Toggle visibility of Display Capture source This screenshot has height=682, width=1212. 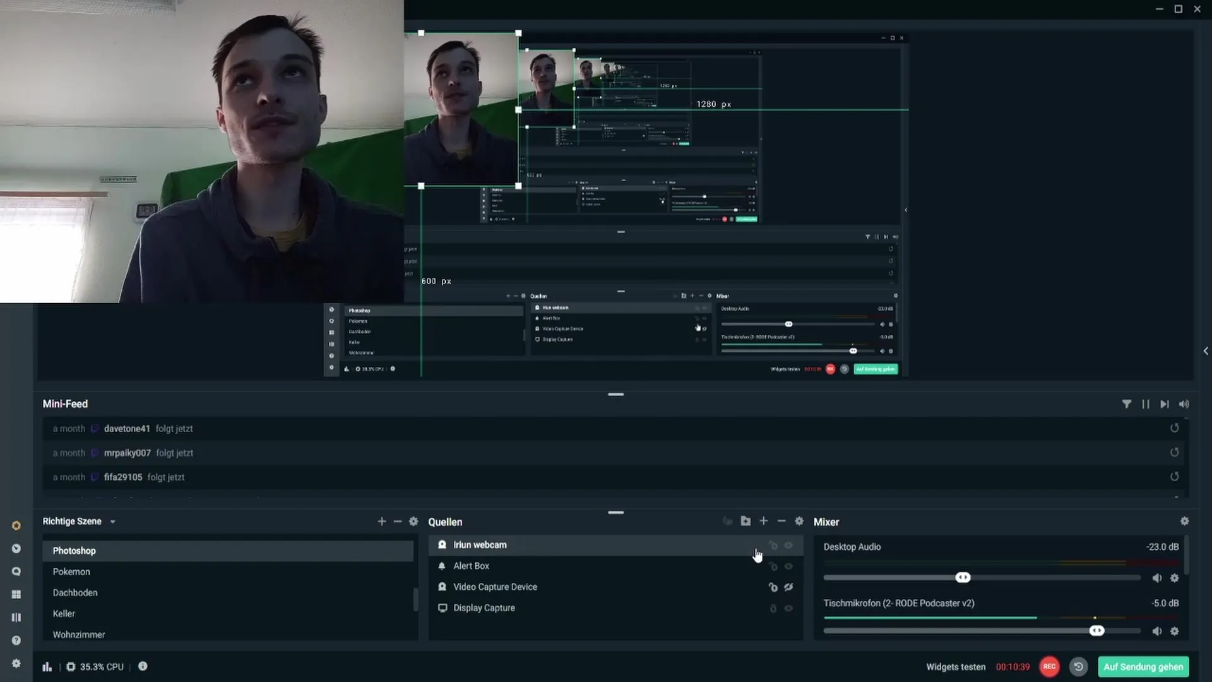(788, 608)
